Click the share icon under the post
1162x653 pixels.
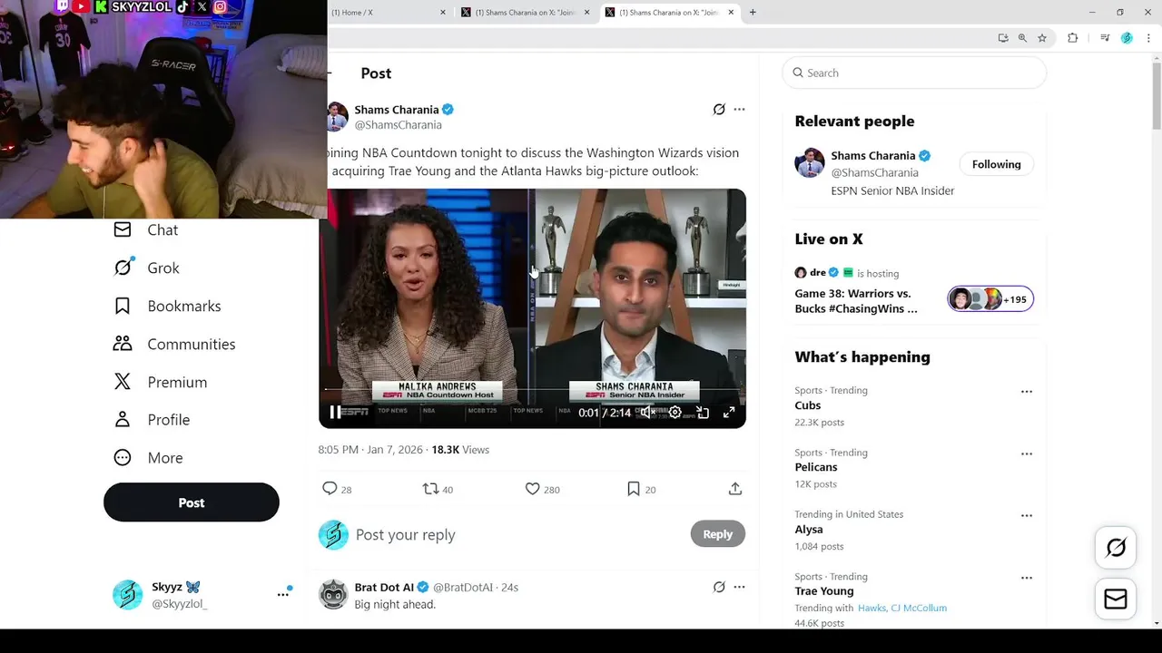click(735, 489)
